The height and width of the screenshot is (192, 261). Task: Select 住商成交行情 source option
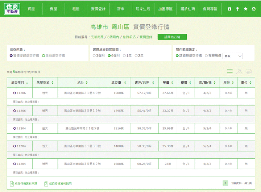click(x=53, y=55)
